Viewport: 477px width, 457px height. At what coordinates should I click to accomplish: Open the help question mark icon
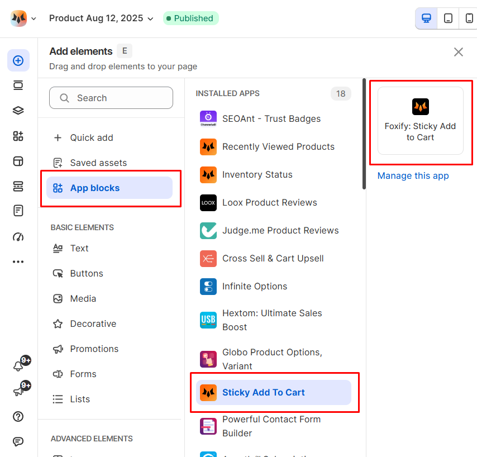click(18, 417)
